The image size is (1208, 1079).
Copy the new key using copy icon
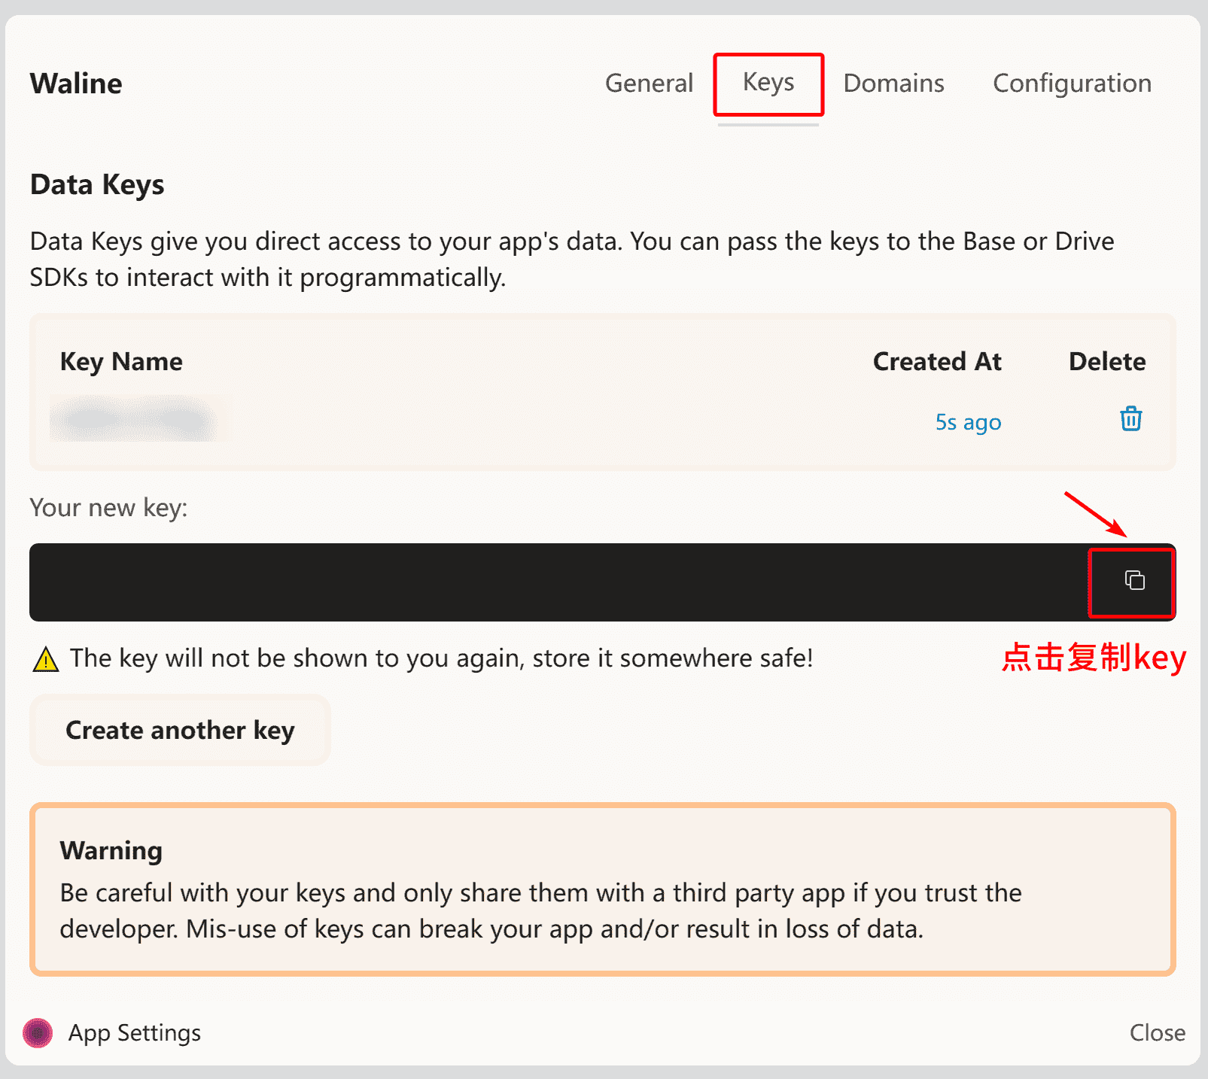point(1134,581)
